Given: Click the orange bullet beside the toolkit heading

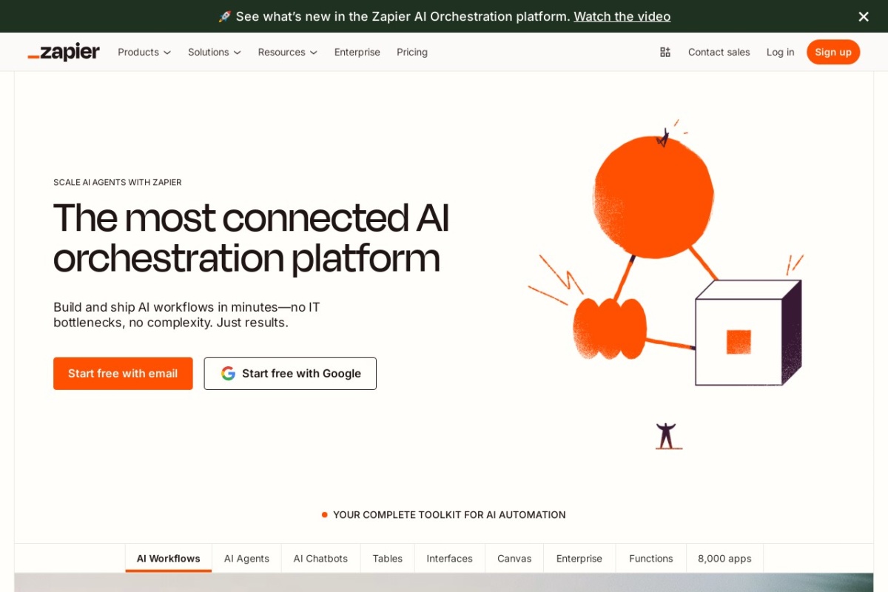Looking at the screenshot, I should coord(324,514).
